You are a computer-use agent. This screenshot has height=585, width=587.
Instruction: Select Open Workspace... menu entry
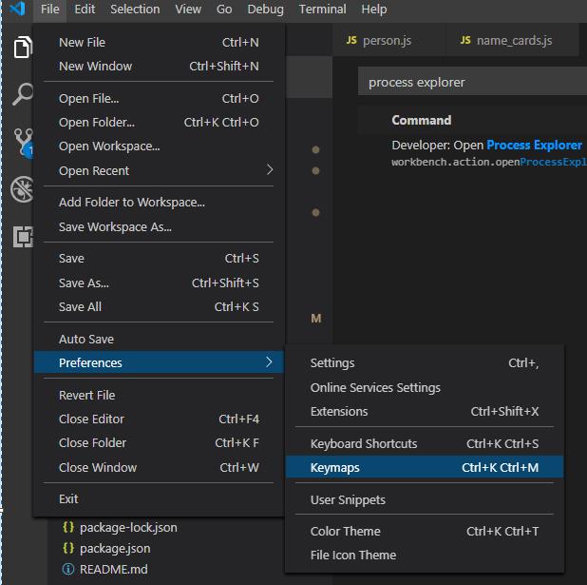tap(159, 146)
